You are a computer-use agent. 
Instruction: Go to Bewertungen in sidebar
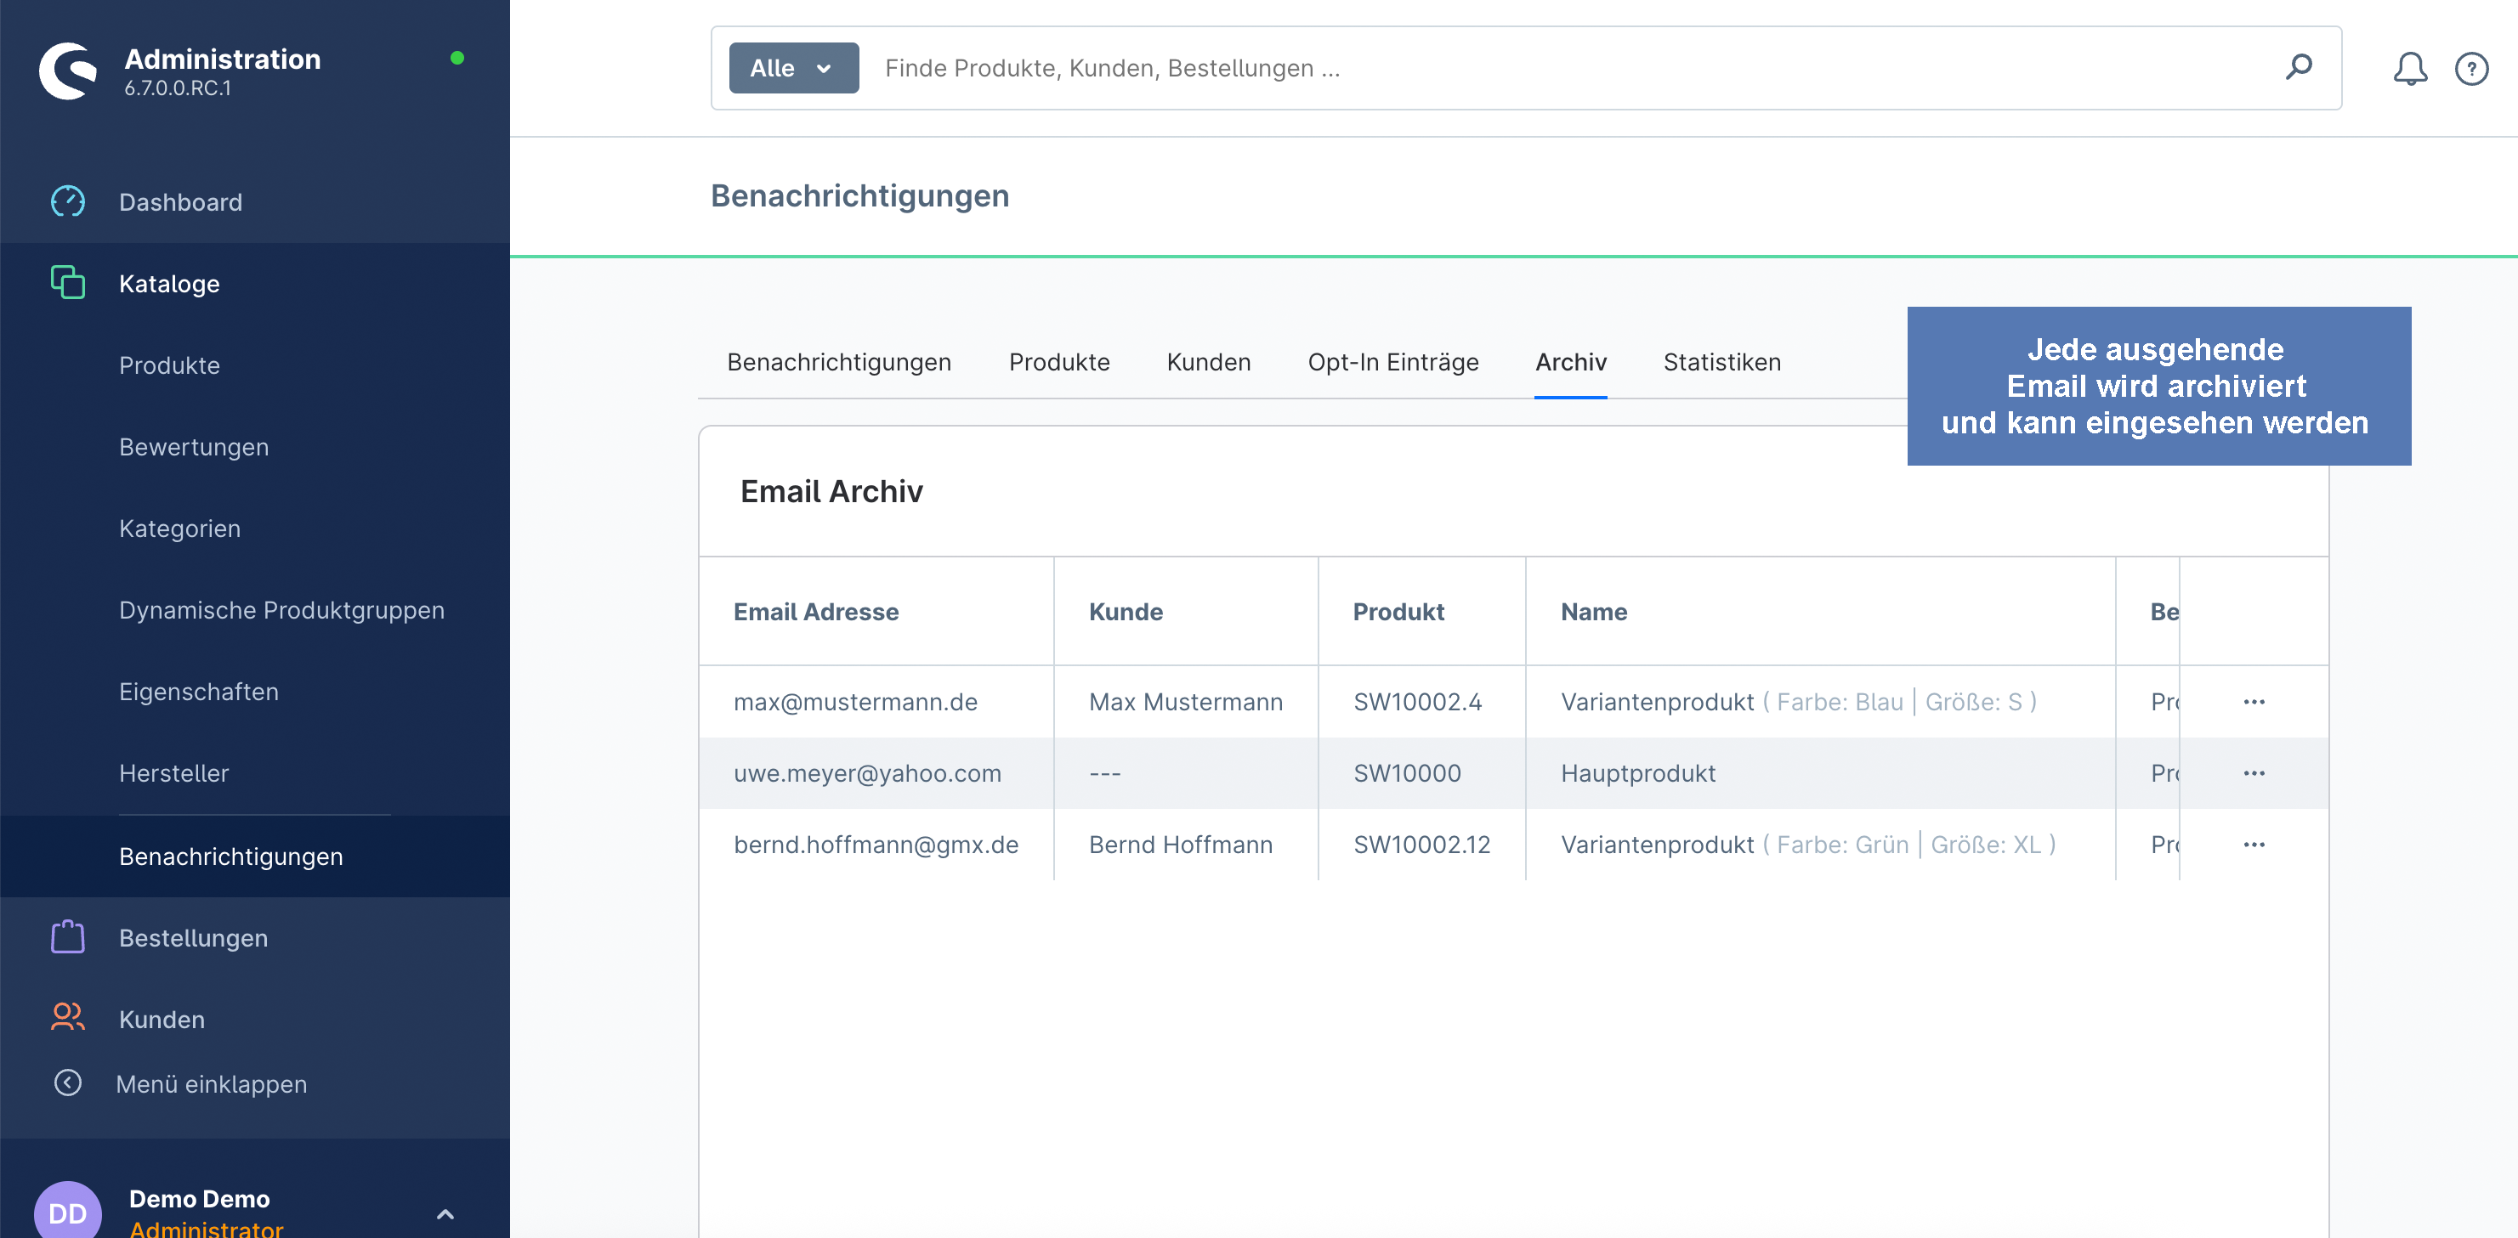coord(194,447)
